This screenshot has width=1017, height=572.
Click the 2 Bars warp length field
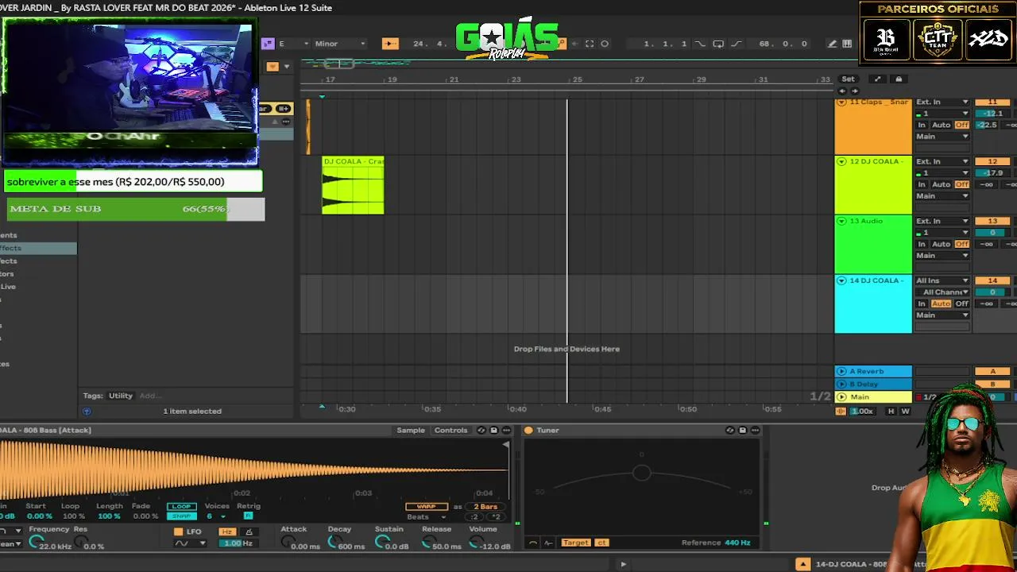[x=485, y=506]
